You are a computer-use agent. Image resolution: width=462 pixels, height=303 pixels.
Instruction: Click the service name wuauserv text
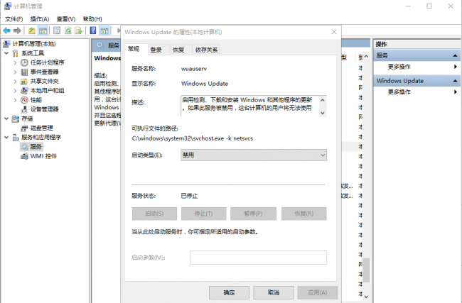[194, 69]
